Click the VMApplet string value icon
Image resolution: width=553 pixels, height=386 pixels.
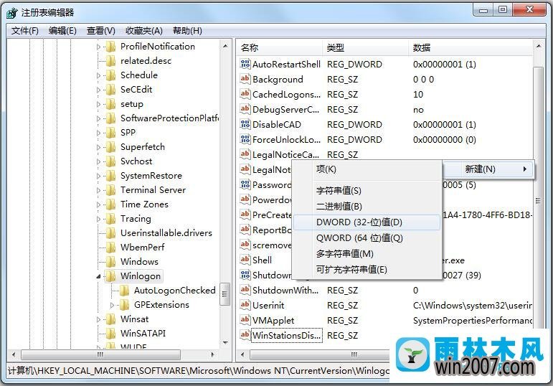[245, 321]
